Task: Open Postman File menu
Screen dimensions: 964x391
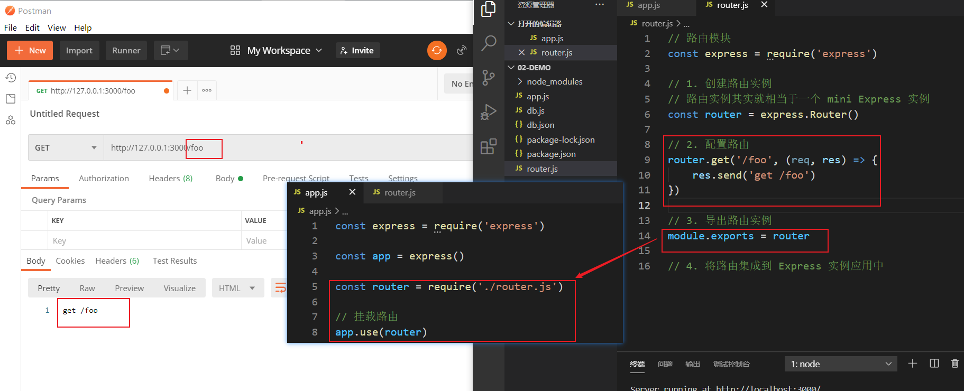Action: (11, 27)
